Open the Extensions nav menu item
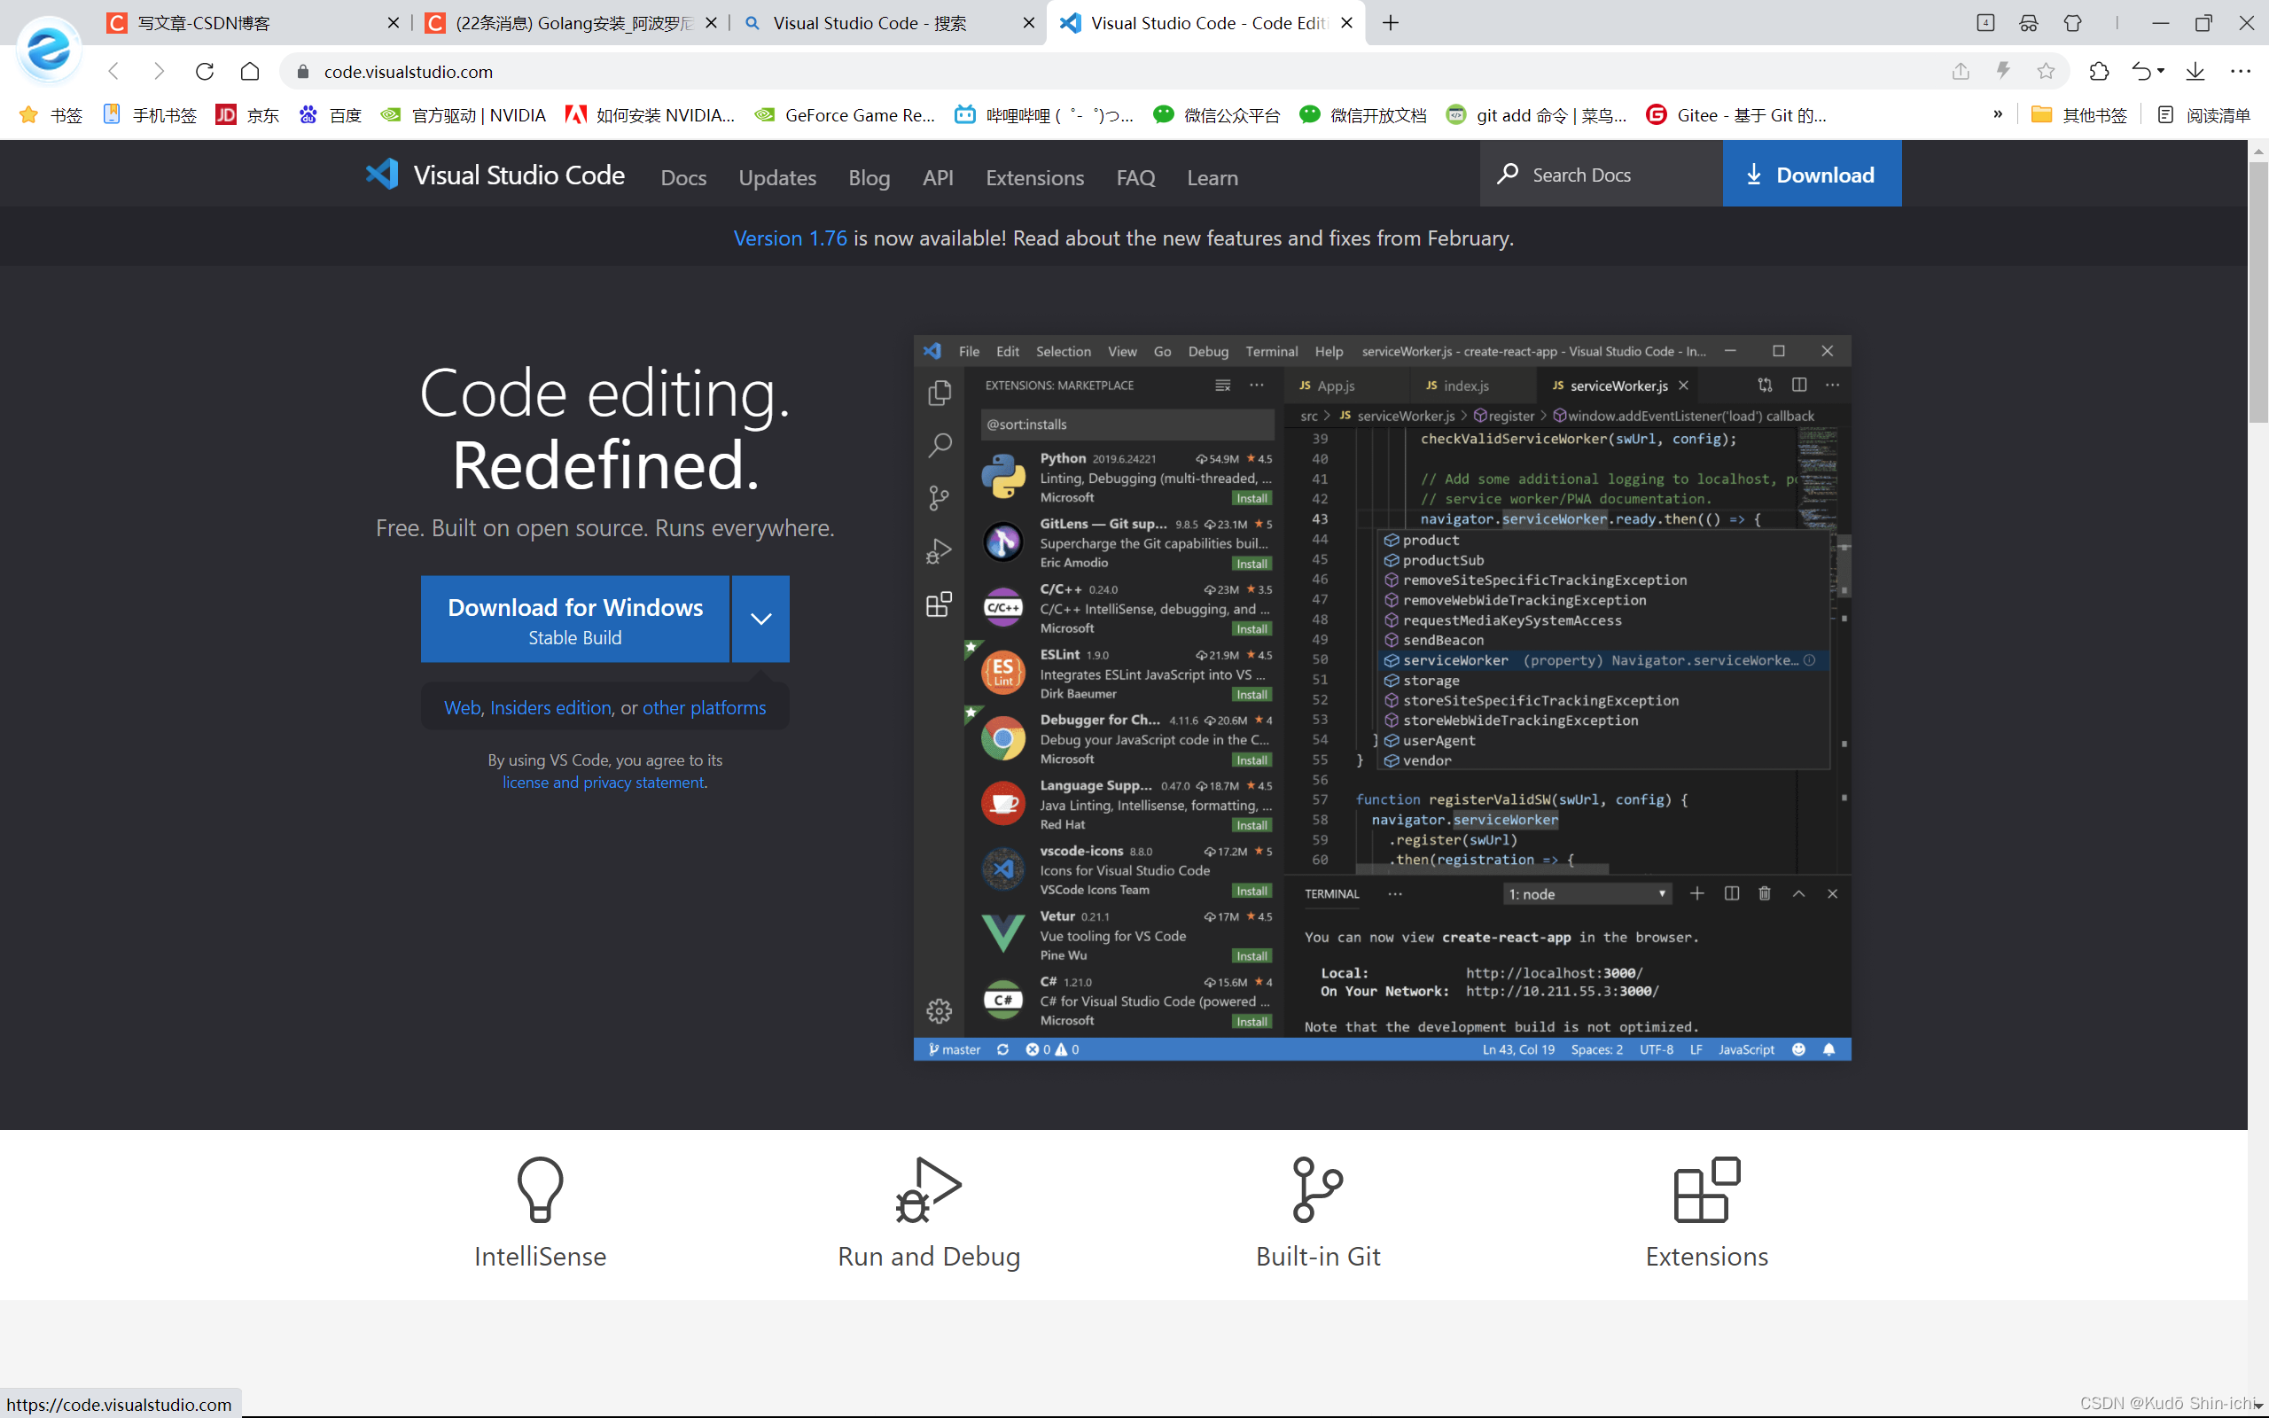Image resolution: width=2269 pixels, height=1418 pixels. (1034, 177)
